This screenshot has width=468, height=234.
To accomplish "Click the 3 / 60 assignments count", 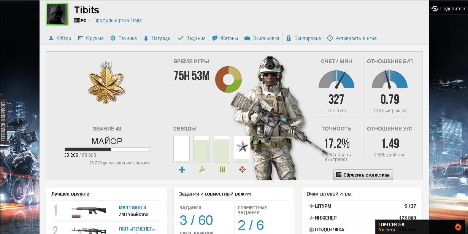I will pyautogui.click(x=196, y=220).
